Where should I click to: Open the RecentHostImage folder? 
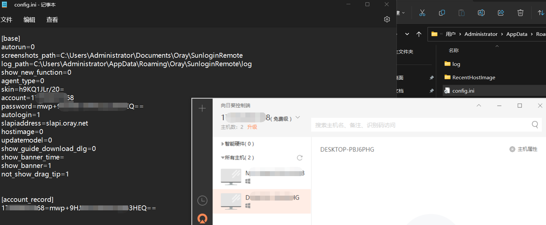pos(470,77)
